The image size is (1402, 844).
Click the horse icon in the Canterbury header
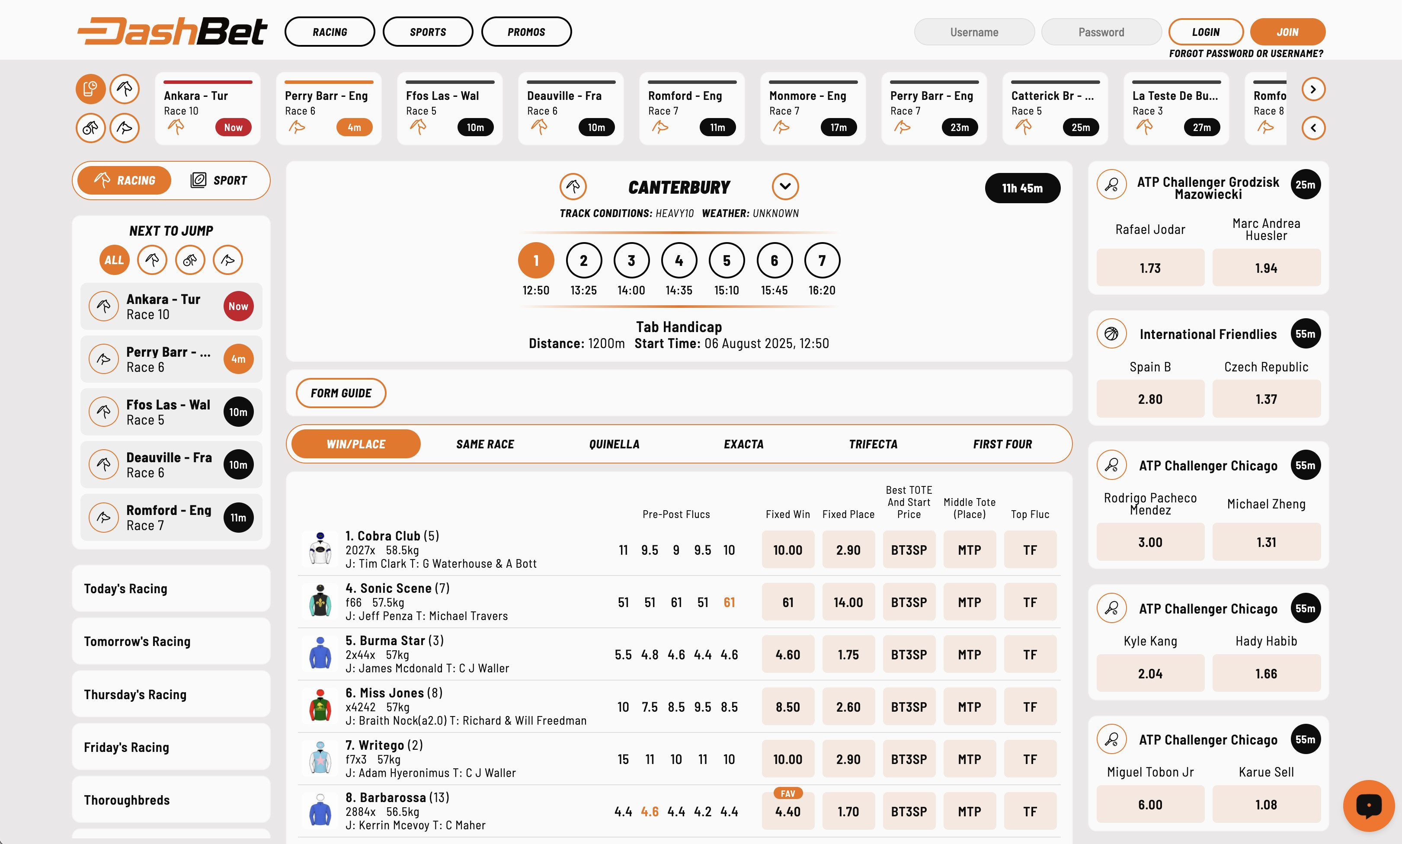(573, 186)
